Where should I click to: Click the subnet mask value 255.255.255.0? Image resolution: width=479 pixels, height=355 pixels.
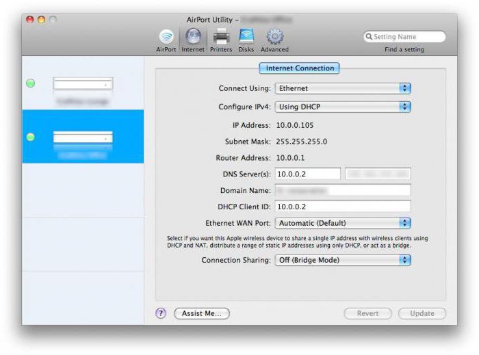tap(302, 142)
